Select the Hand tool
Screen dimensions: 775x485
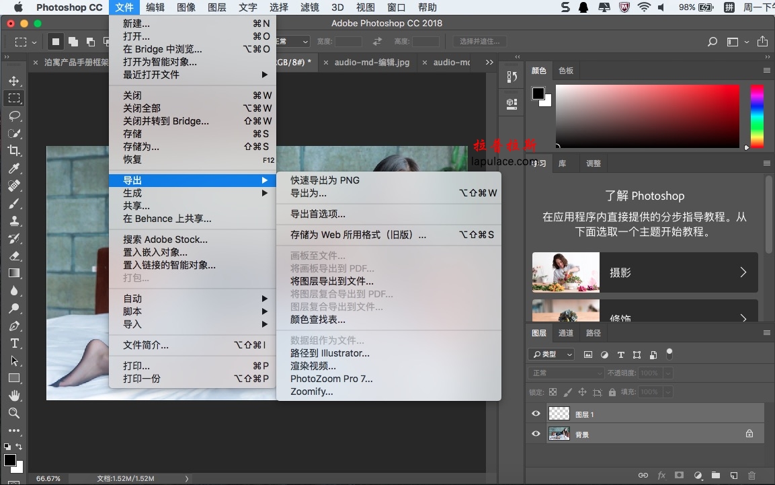pyautogui.click(x=14, y=396)
